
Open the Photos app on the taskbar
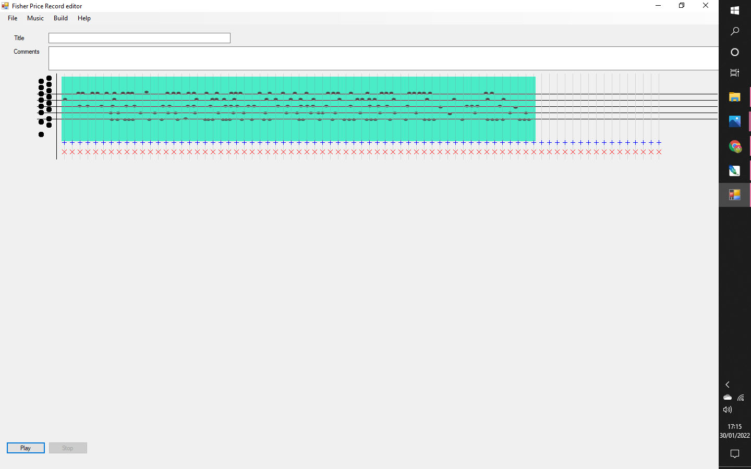click(x=735, y=121)
